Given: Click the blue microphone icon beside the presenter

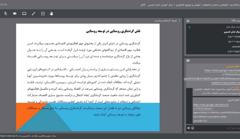Looking at the screenshot, I should (x=190, y=27).
